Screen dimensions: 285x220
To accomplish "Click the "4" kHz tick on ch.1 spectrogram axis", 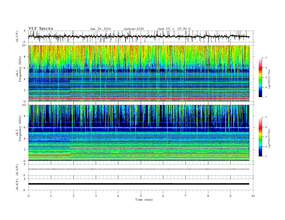I will pos(25,79).
